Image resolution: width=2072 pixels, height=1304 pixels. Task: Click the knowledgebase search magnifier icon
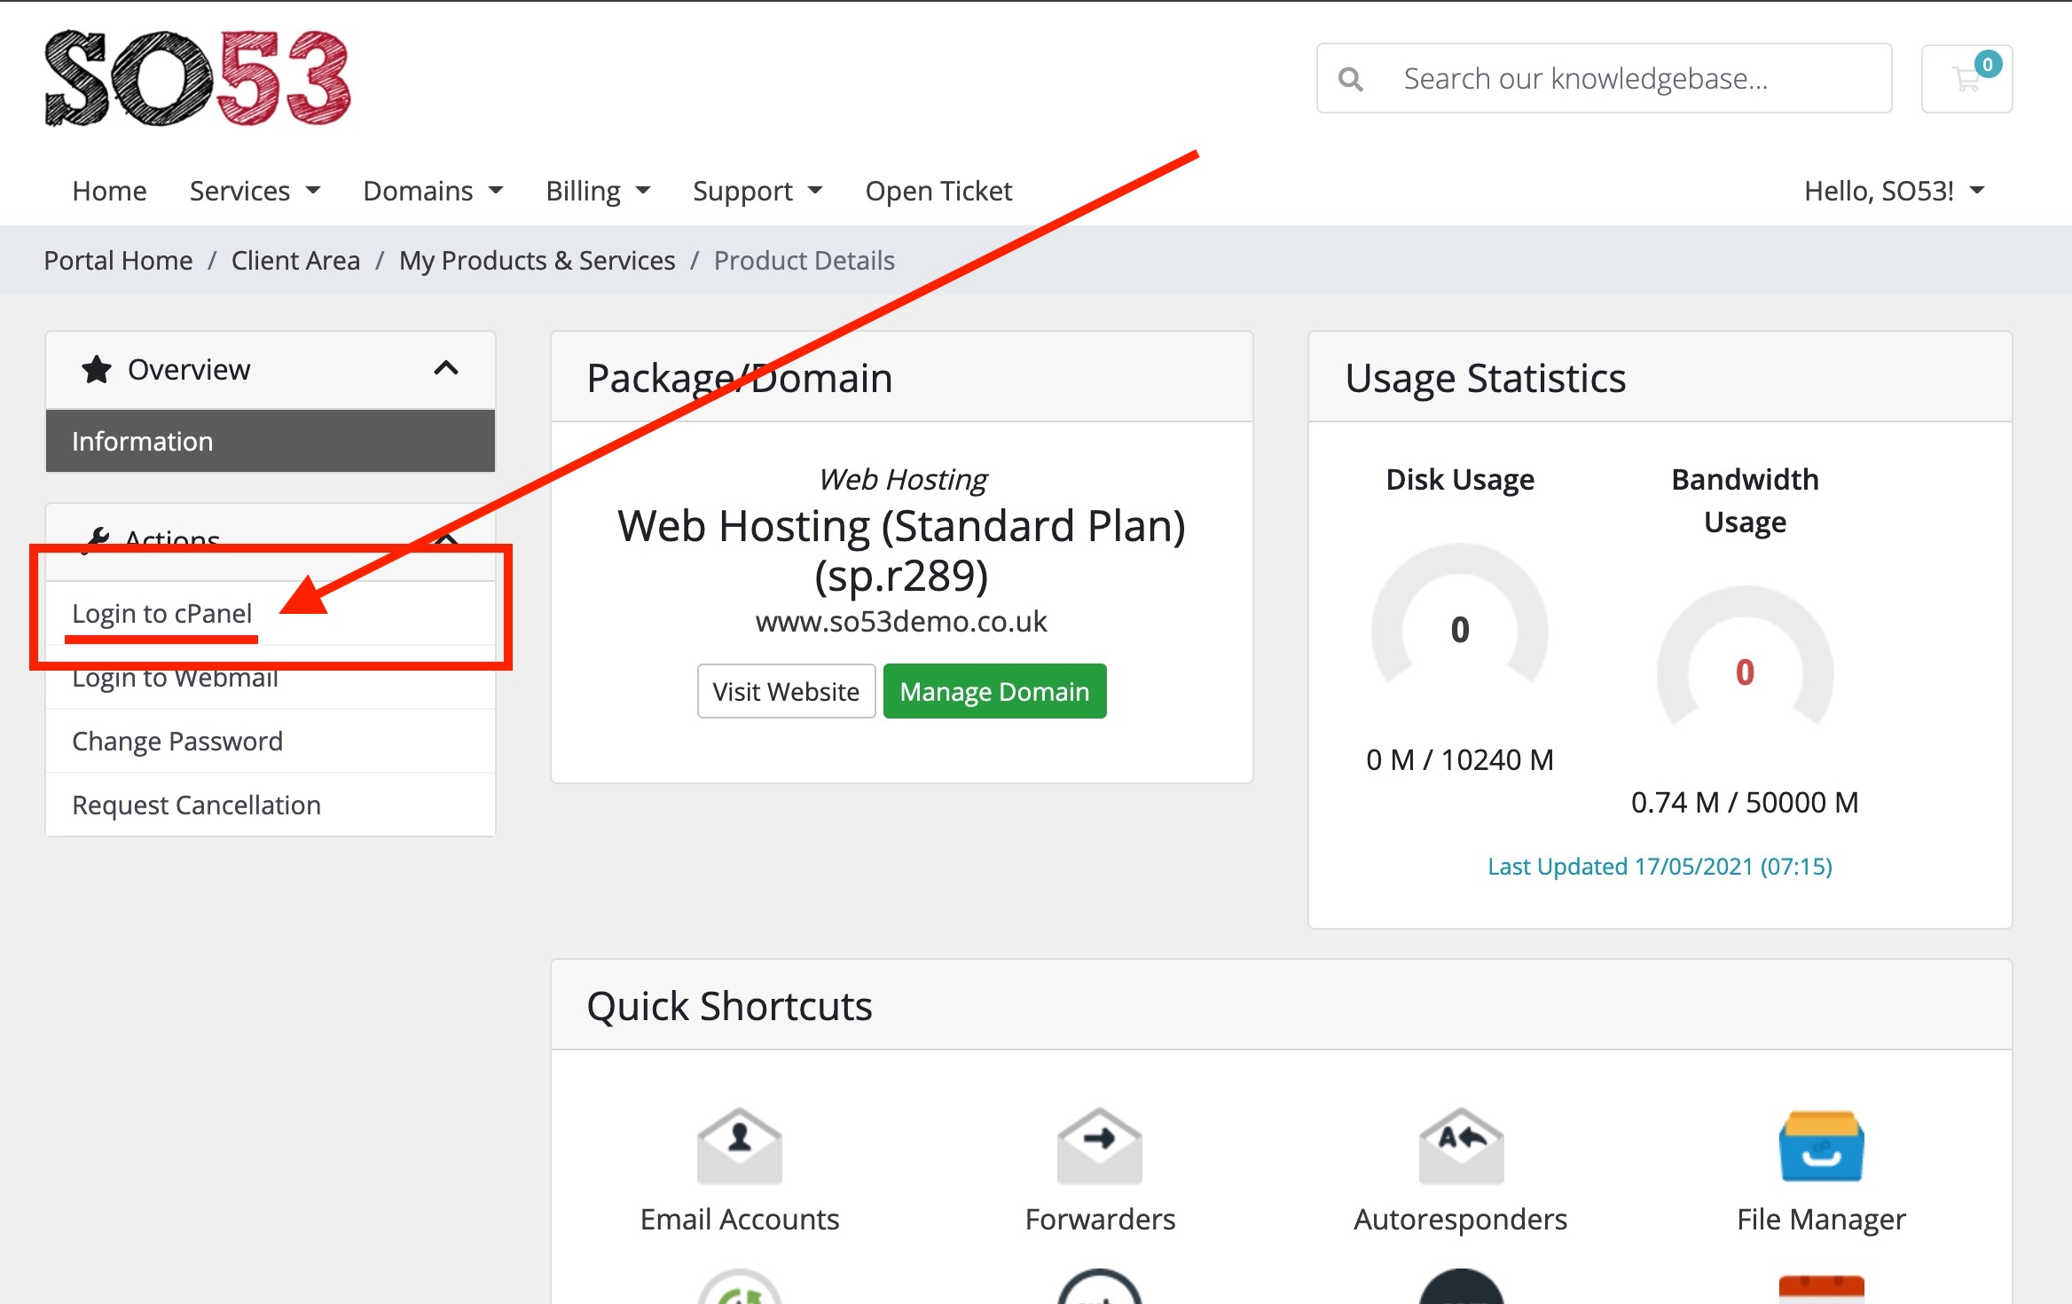point(1350,79)
